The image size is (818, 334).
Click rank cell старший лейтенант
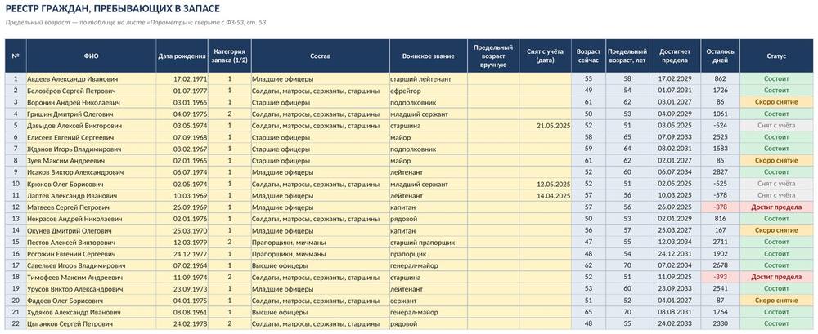click(x=428, y=78)
